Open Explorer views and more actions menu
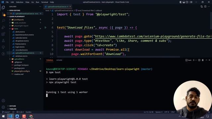Image resolution: width=212 pixels, height=119 pixels. pos(40,7)
